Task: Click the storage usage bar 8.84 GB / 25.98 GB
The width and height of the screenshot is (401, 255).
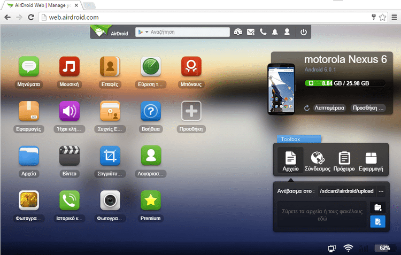Action: 345,83
